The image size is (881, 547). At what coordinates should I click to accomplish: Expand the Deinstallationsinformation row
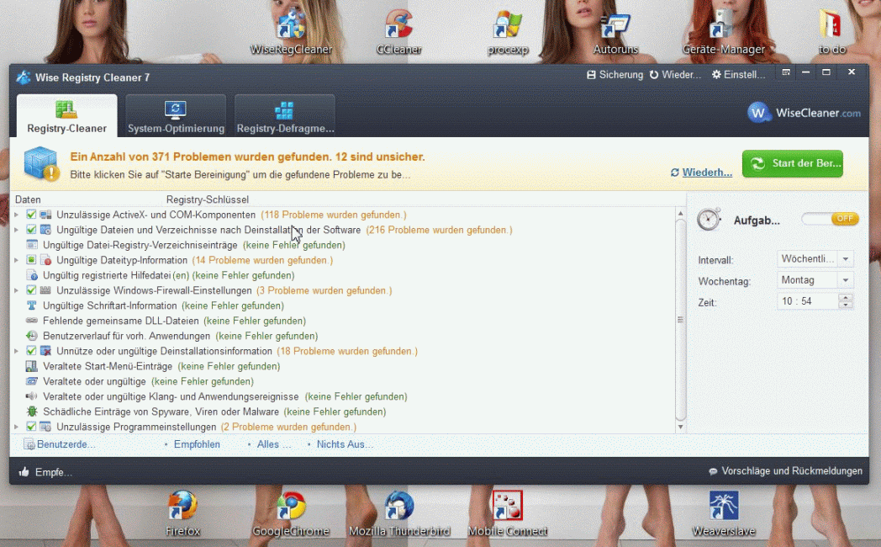pyautogui.click(x=17, y=352)
